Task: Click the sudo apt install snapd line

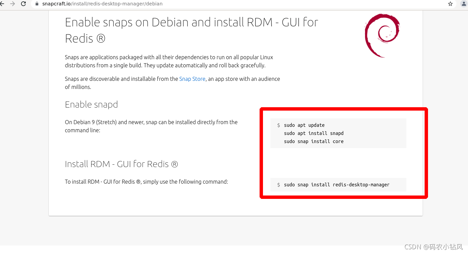Action: [x=314, y=133]
